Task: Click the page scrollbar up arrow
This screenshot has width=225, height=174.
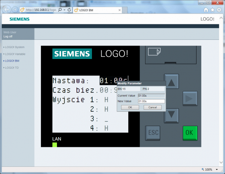Action: (221, 18)
